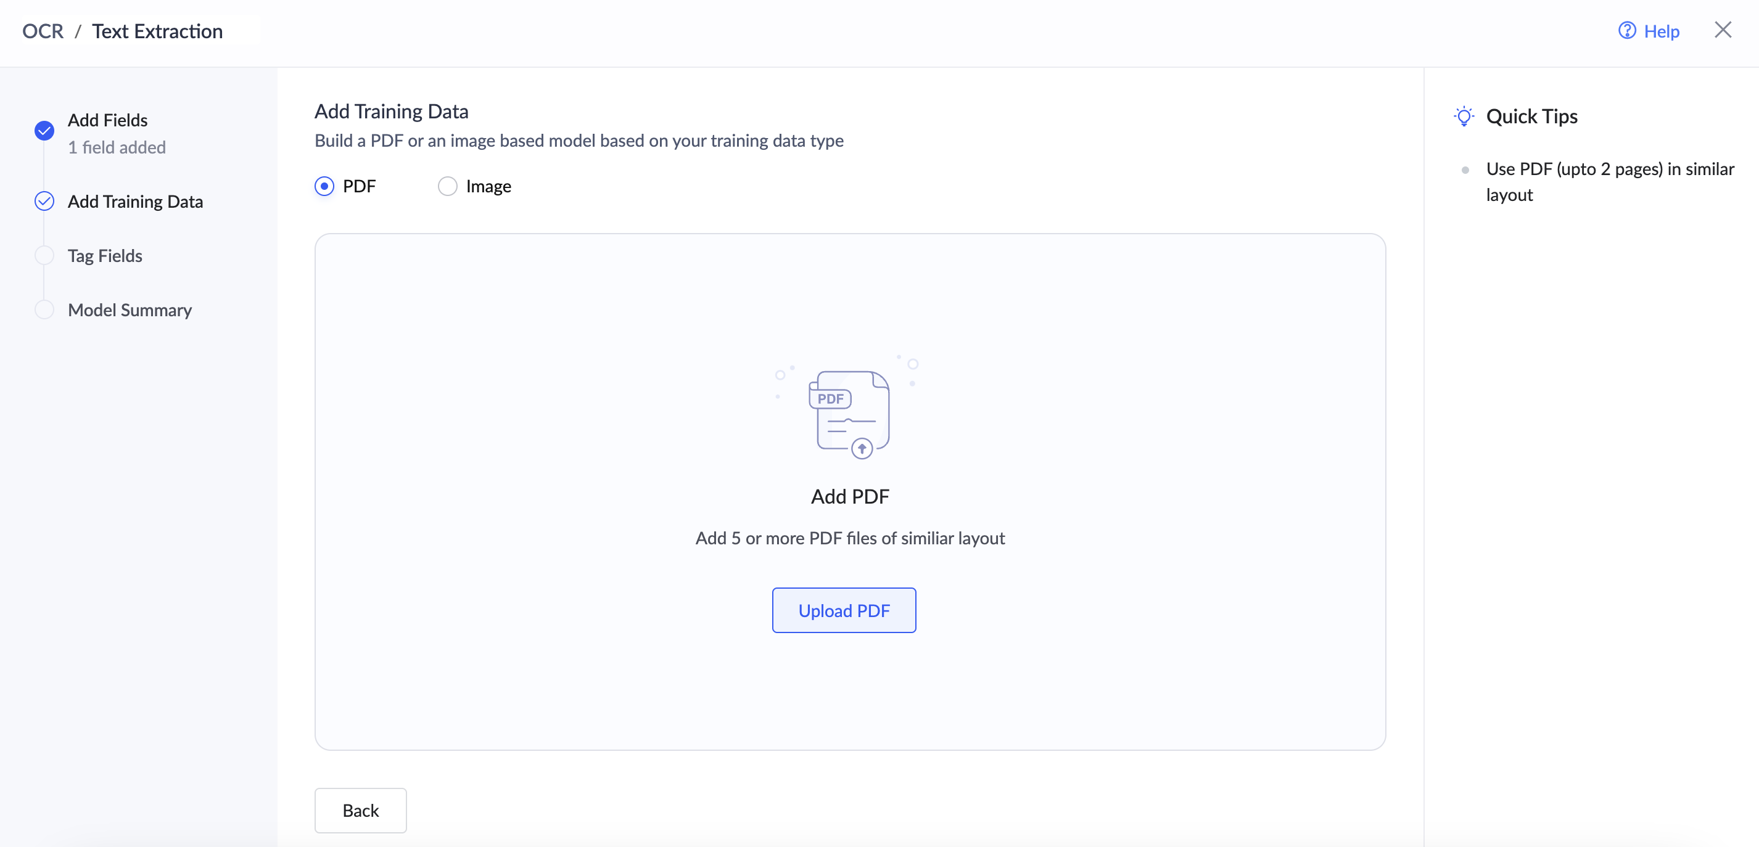Click the Add Training Data step circle icon
The width and height of the screenshot is (1759, 847).
coord(44,202)
